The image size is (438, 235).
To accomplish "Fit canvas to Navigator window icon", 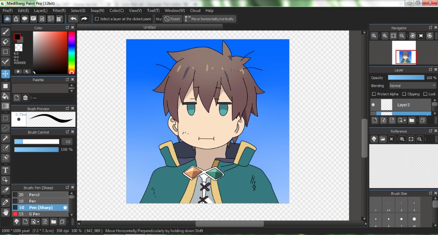I will pyautogui.click(x=394, y=36).
